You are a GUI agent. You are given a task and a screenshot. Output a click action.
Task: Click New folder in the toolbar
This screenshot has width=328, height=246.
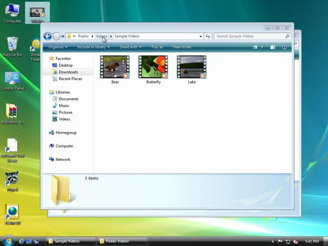click(x=182, y=47)
